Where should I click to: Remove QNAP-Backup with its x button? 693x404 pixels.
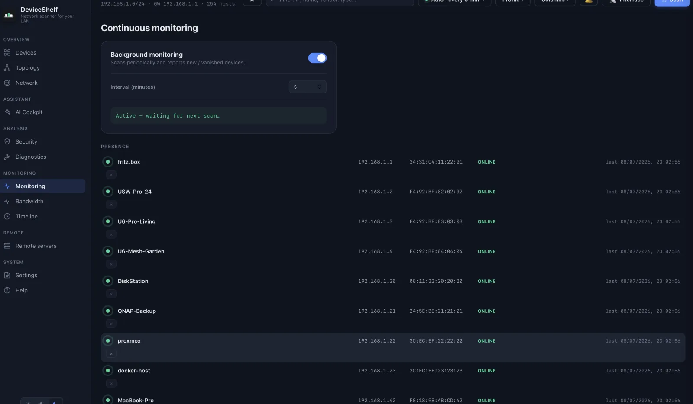coord(111,324)
